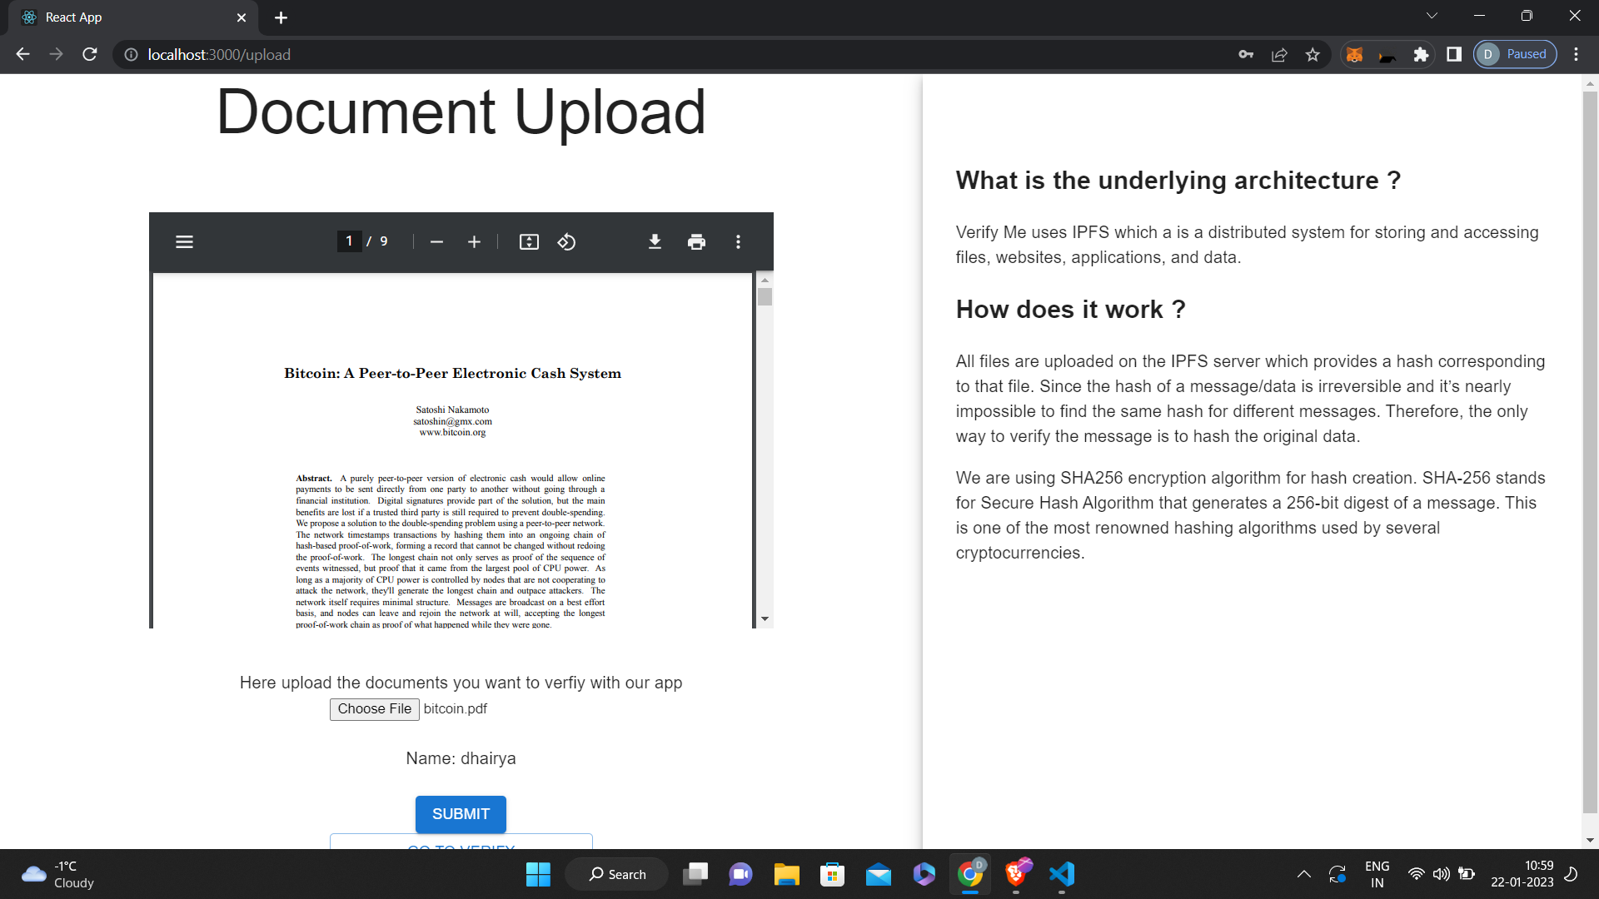Click the PDF page number field

click(349, 241)
